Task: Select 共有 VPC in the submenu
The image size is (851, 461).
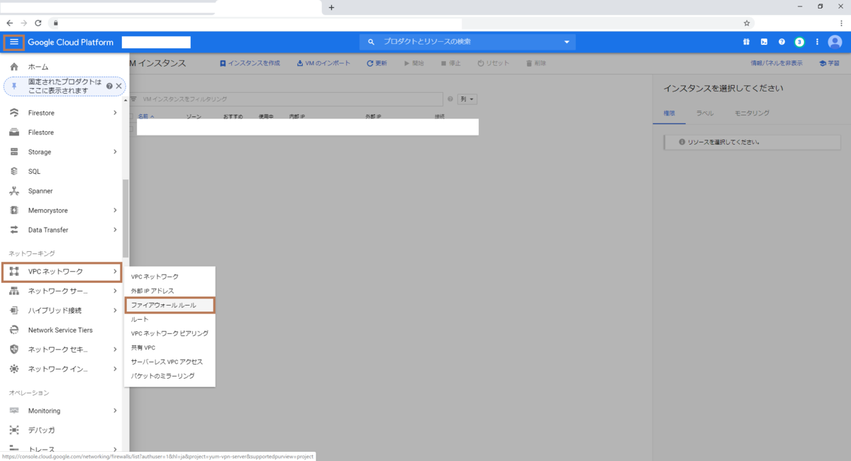Action: click(169, 348)
